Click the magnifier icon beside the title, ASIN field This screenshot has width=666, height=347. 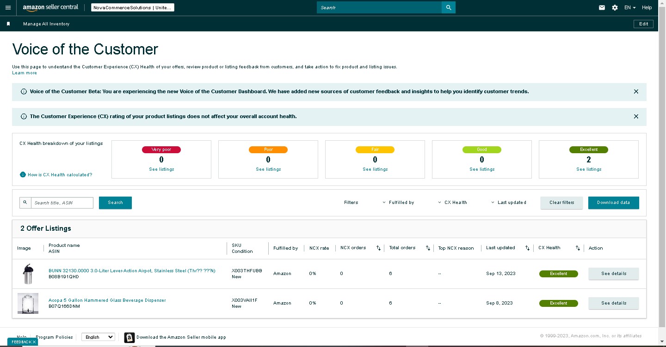(25, 203)
